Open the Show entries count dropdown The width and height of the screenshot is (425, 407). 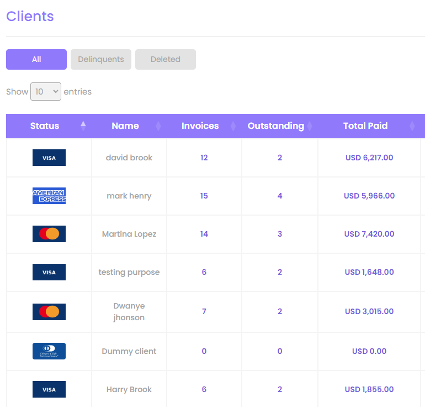pyautogui.click(x=45, y=92)
